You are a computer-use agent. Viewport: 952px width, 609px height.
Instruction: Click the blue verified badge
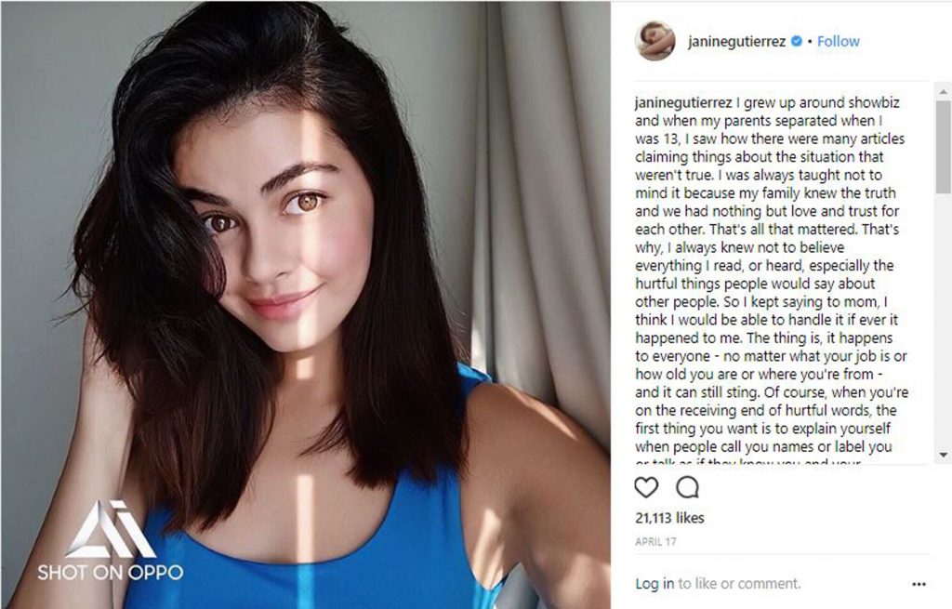[797, 41]
